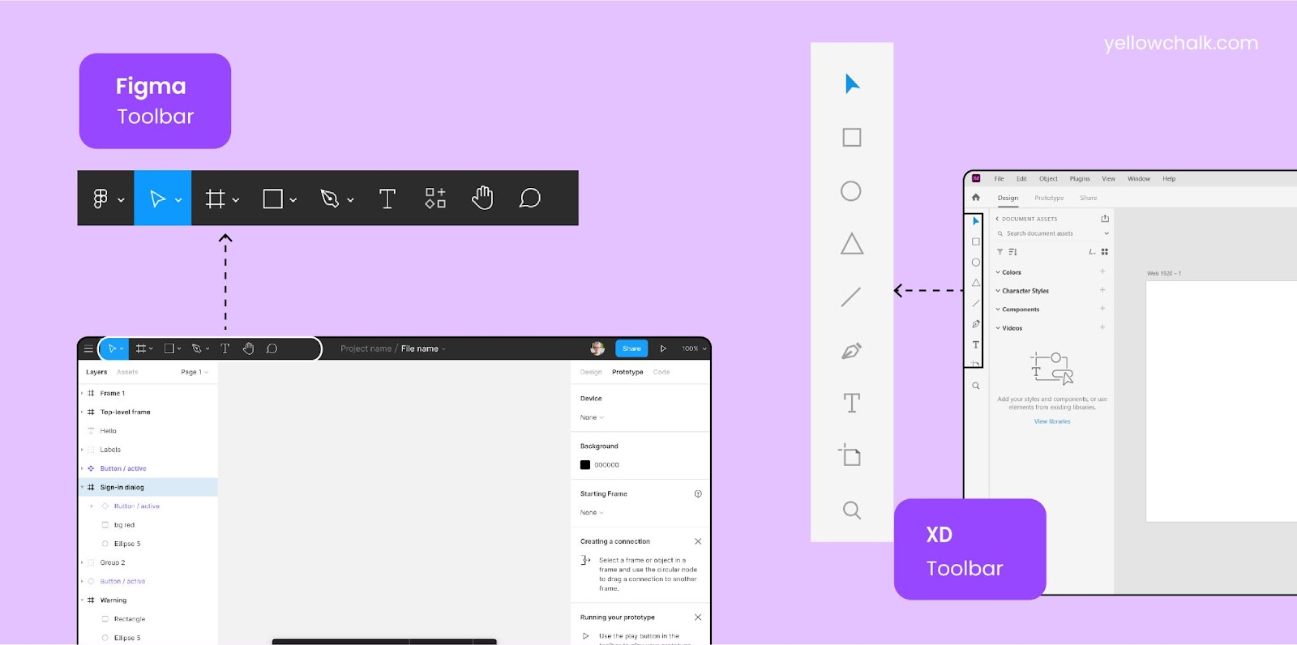Choose the Pen tool in the enlarged XD toolbar
This screenshot has width=1297, height=645.
pos(851,351)
